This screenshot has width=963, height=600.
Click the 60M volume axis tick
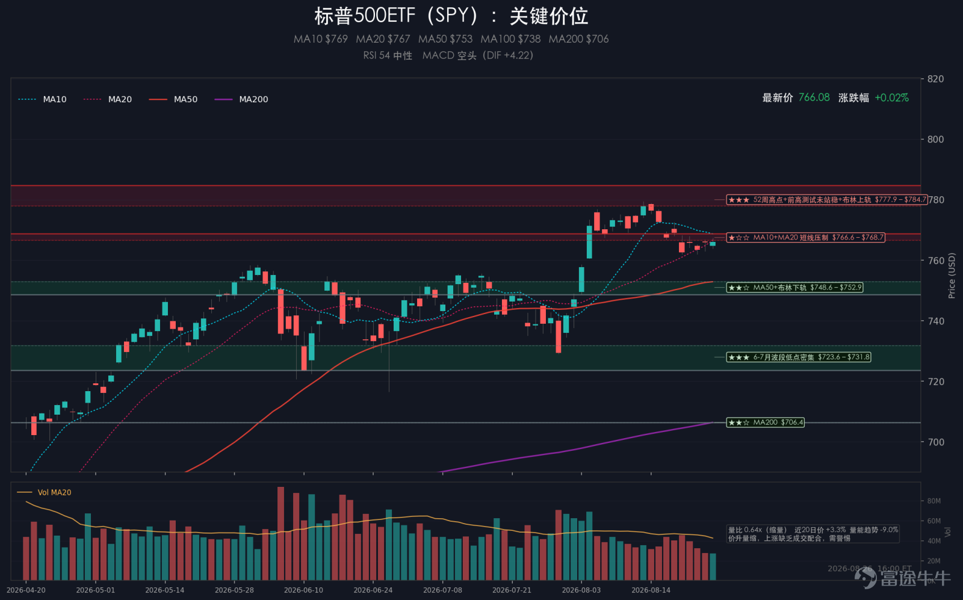pyautogui.click(x=934, y=521)
